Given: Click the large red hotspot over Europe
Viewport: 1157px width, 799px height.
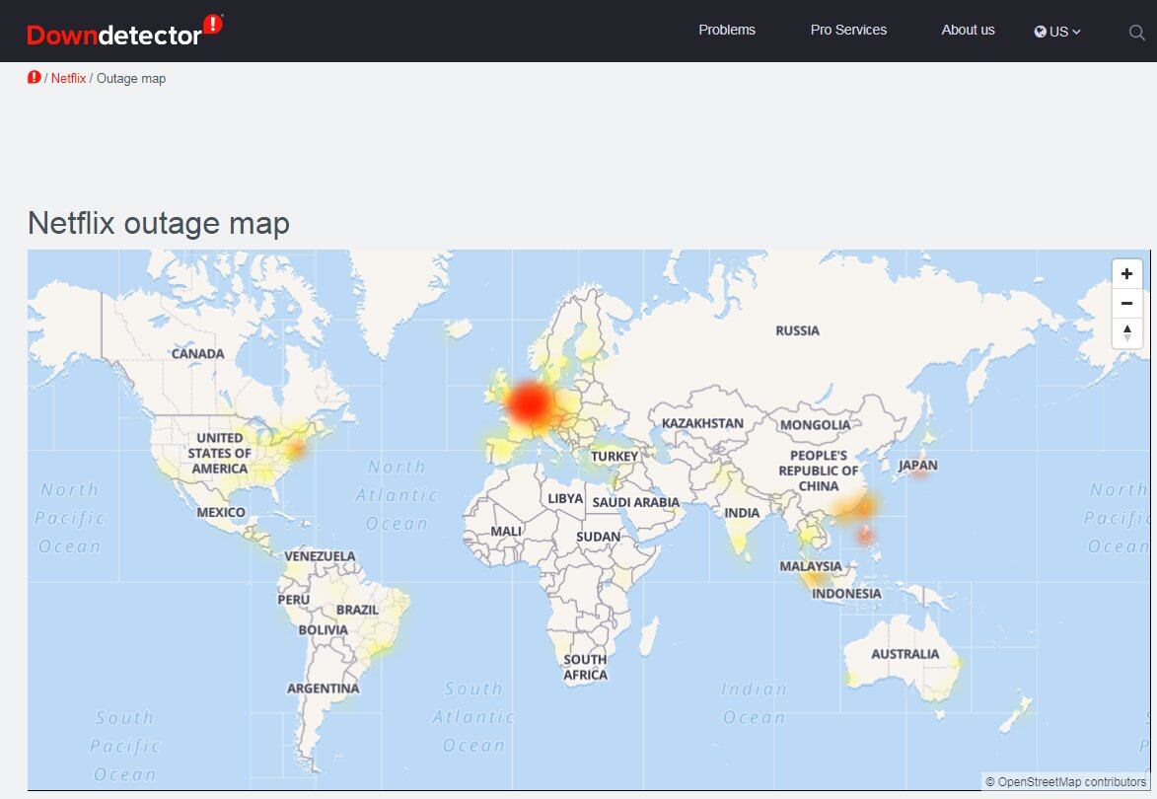Looking at the screenshot, I should point(531,402).
